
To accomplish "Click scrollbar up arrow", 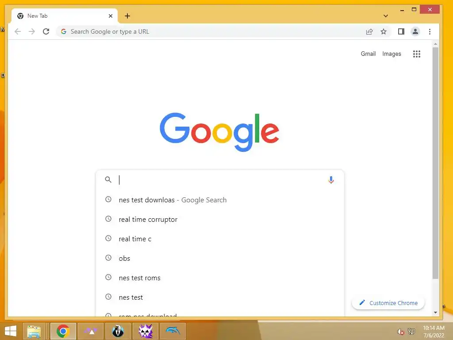I will [435, 44].
